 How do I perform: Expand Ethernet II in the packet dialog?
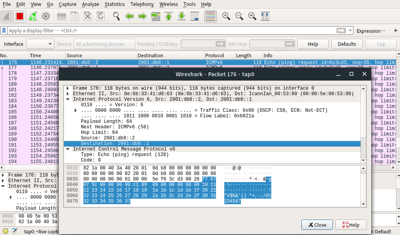[68, 94]
